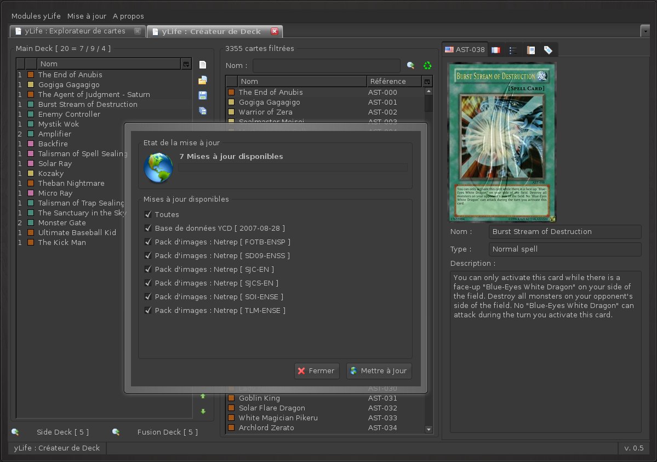This screenshot has height=462, width=657.
Task: Close the Explorateur de cartes tab
Action: (138, 31)
